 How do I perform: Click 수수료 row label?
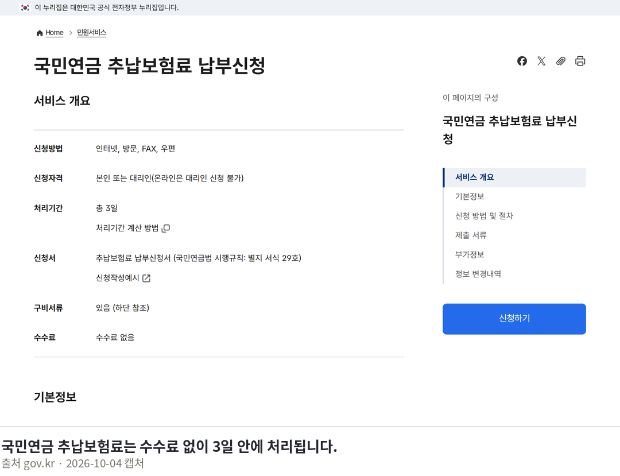point(45,338)
